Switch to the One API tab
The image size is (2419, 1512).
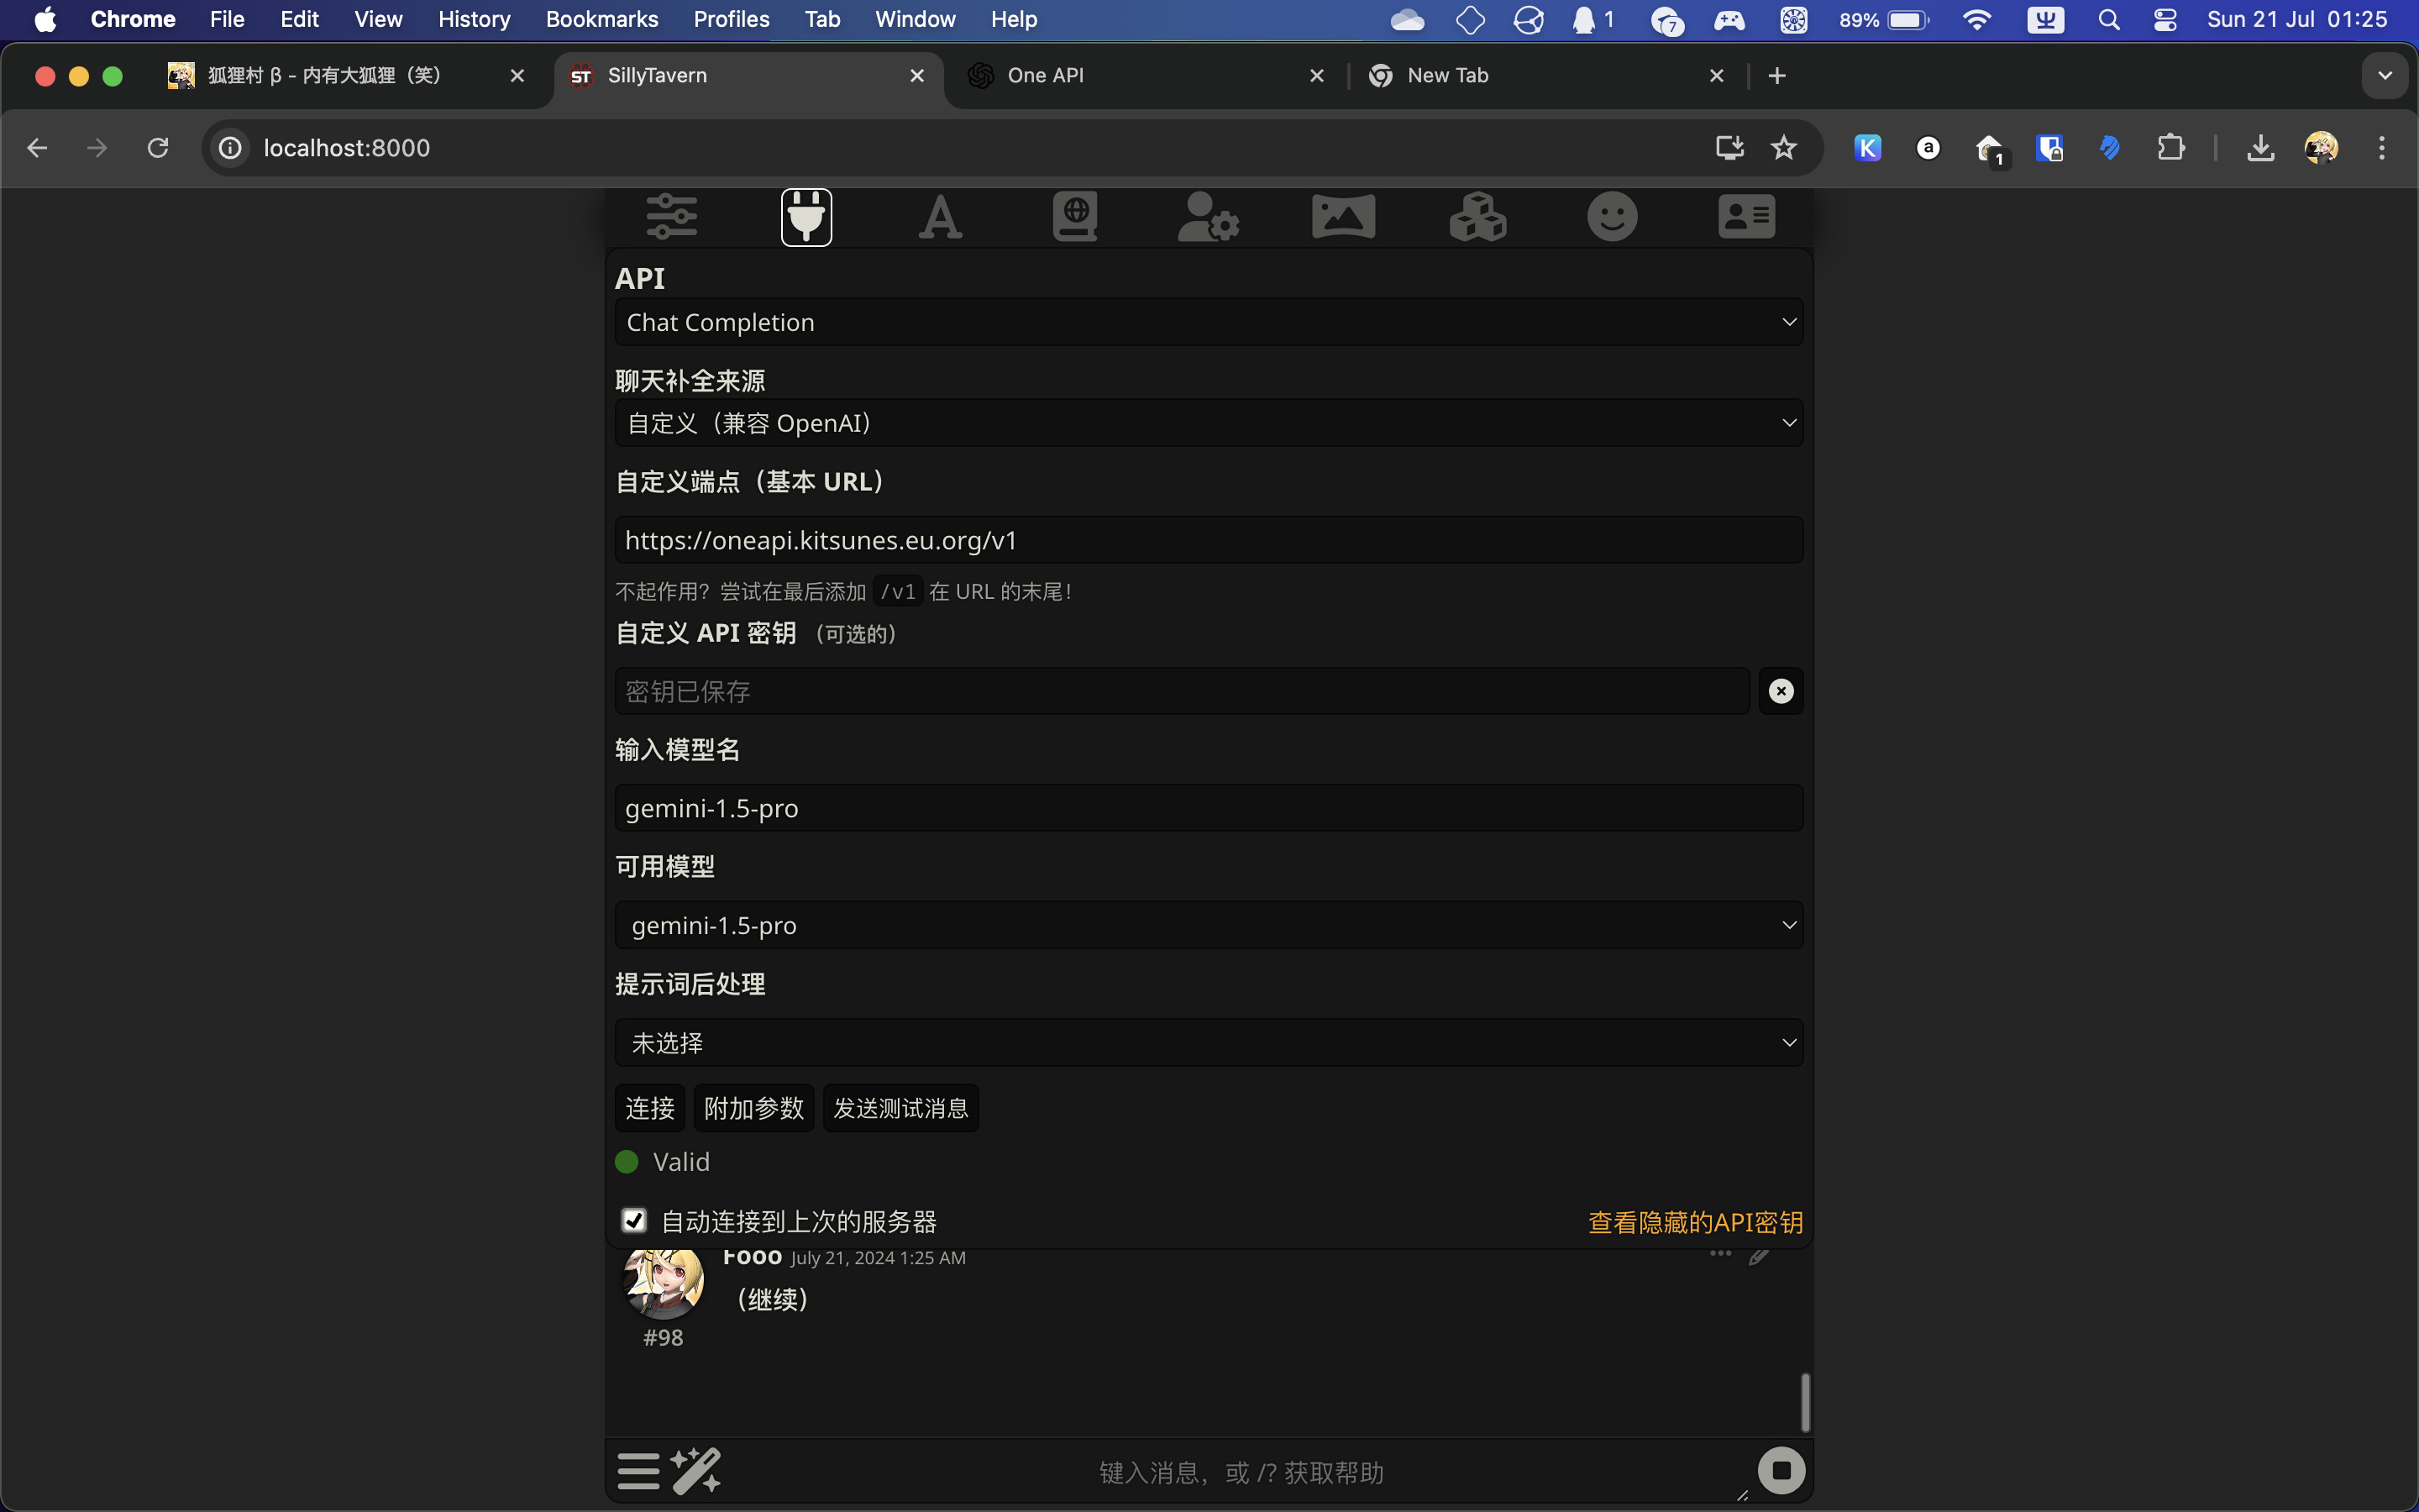click(1099, 75)
